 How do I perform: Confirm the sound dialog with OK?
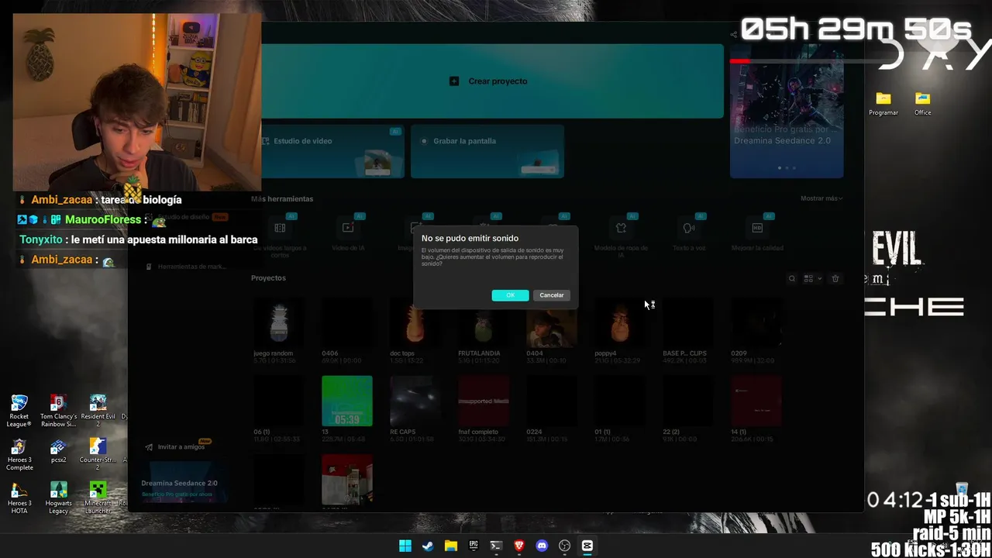[510, 295]
